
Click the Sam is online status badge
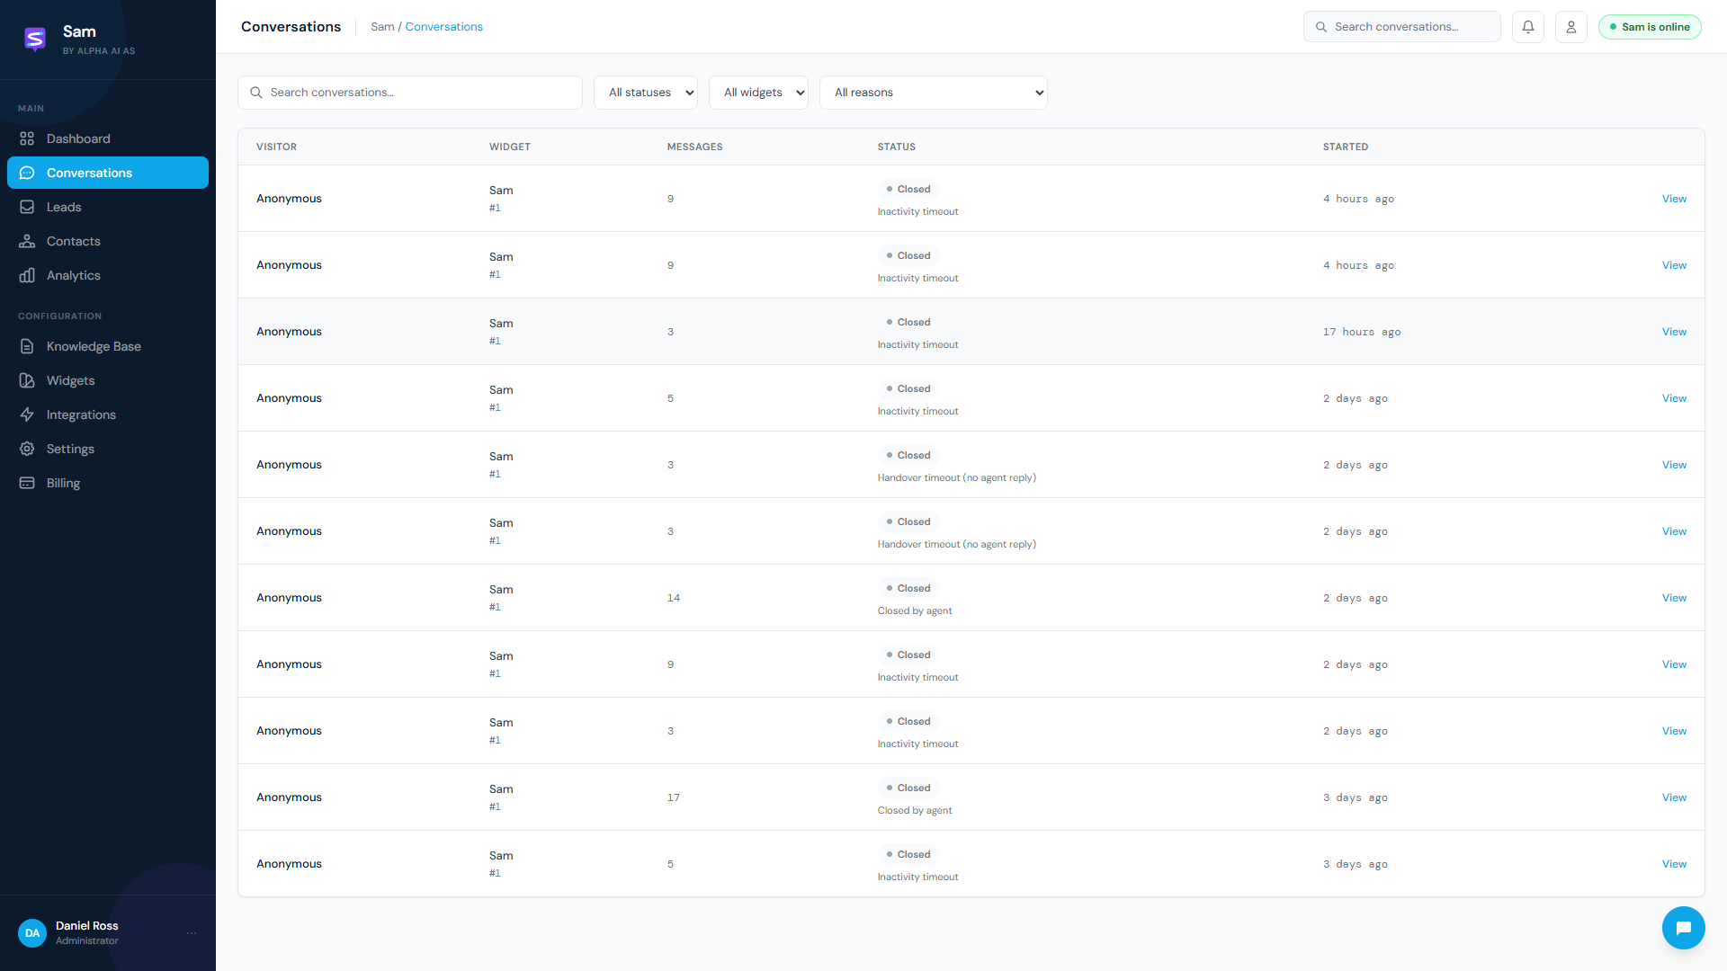[1650, 27]
